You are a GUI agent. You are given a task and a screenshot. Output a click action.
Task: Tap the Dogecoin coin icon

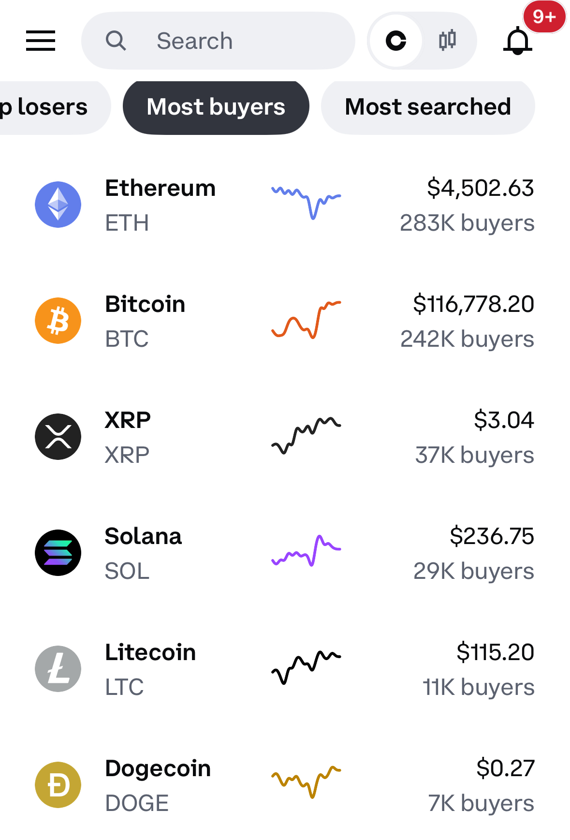click(58, 785)
